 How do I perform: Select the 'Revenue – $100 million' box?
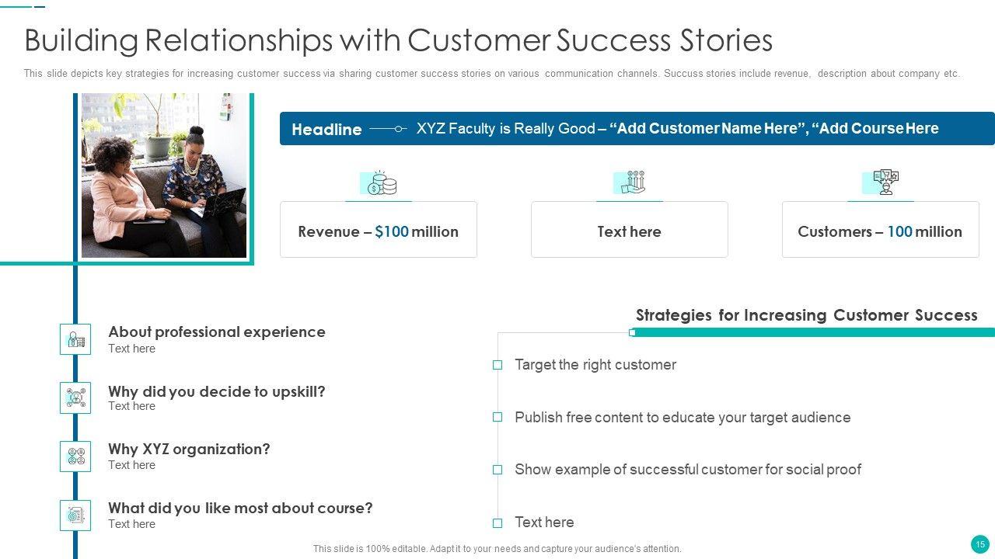379,231
